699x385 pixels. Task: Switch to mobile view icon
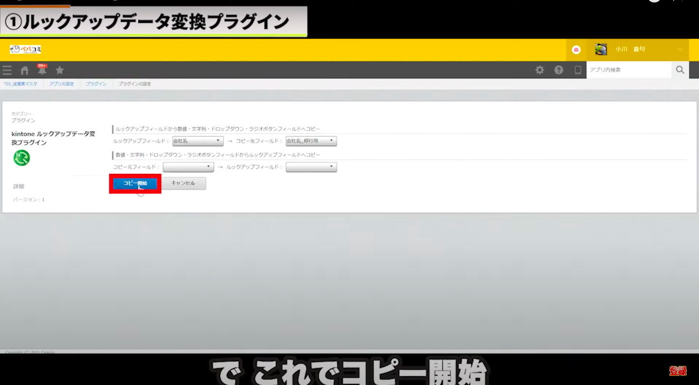click(x=578, y=70)
